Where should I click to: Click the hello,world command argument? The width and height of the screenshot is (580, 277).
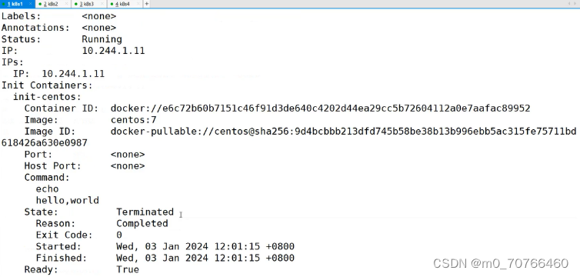(68, 201)
